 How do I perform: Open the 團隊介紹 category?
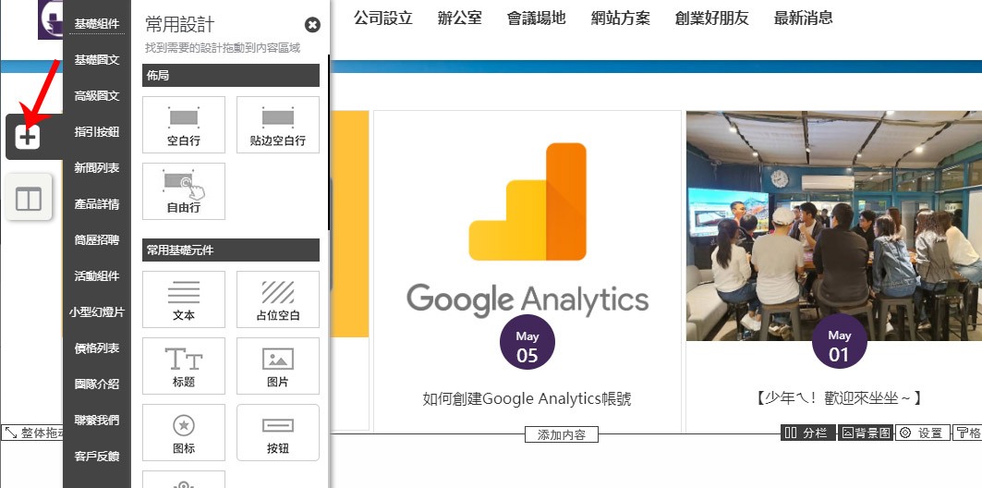[96, 384]
